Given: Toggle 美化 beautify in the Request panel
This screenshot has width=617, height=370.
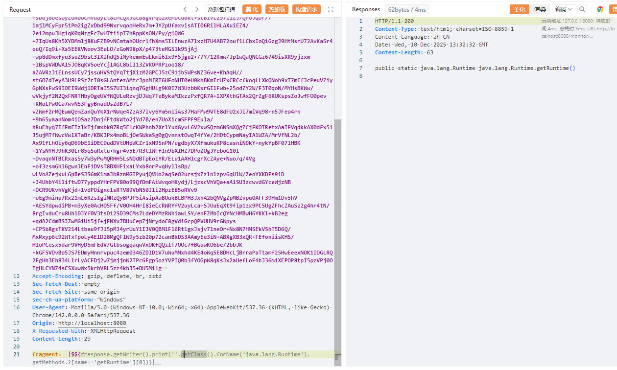Looking at the screenshot, I should (252, 9).
